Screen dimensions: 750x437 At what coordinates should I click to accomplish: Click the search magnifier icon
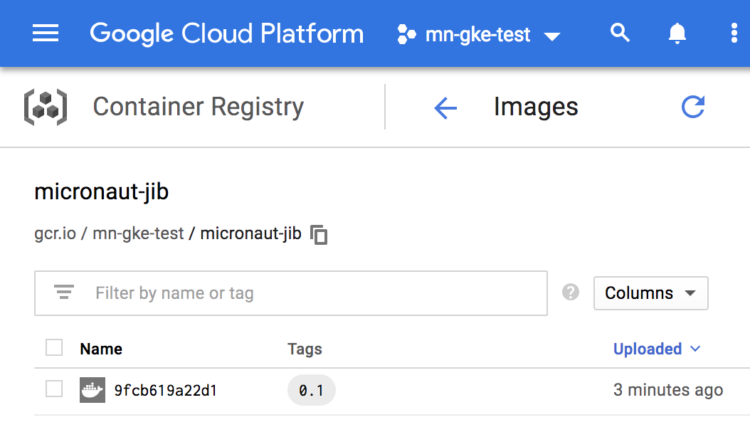[620, 33]
